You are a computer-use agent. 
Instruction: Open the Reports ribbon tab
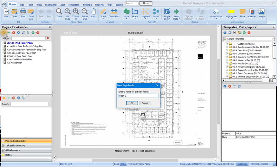tap(99, 5)
